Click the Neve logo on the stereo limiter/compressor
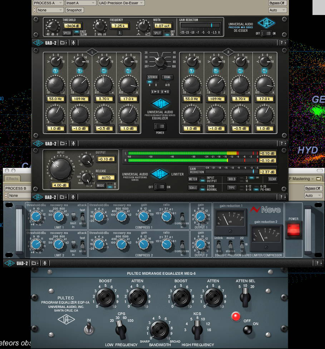This screenshot has width=325, height=349. 265,209
